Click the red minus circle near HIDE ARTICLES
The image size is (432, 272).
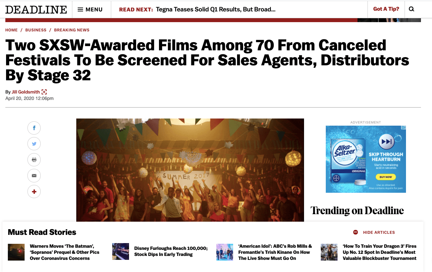[355, 232]
